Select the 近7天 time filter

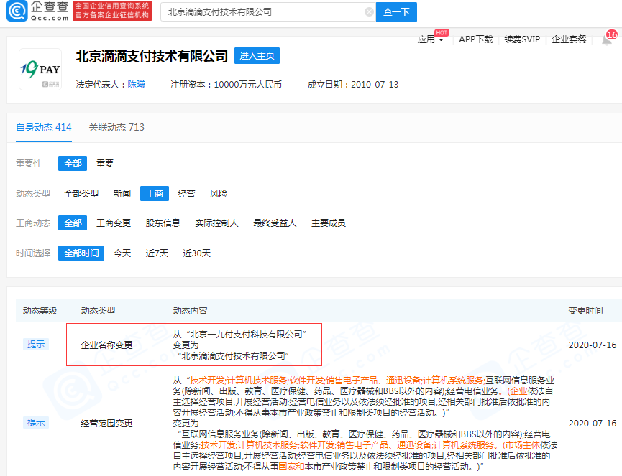tap(157, 253)
